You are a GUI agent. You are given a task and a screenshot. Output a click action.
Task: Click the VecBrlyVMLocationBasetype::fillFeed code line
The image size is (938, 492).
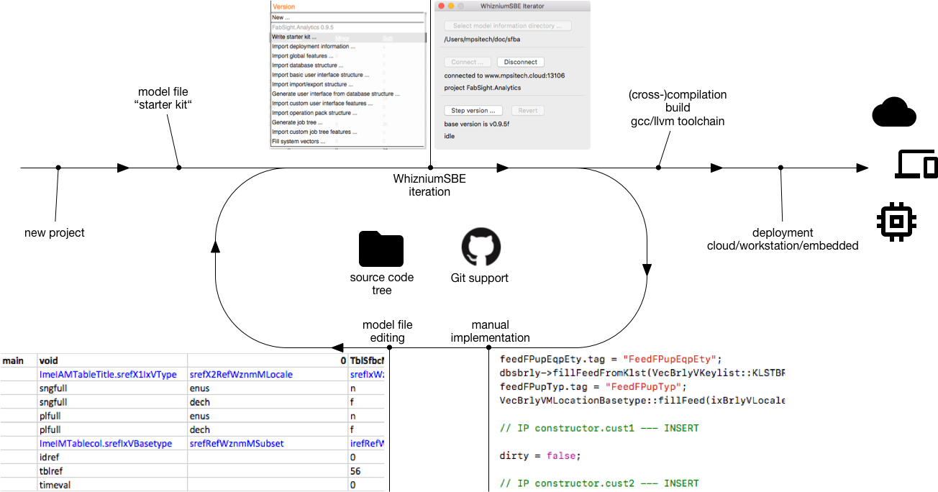(x=642, y=400)
